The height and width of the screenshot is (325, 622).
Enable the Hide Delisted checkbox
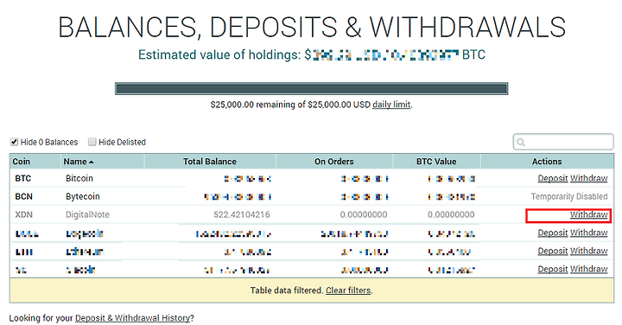pos(92,142)
